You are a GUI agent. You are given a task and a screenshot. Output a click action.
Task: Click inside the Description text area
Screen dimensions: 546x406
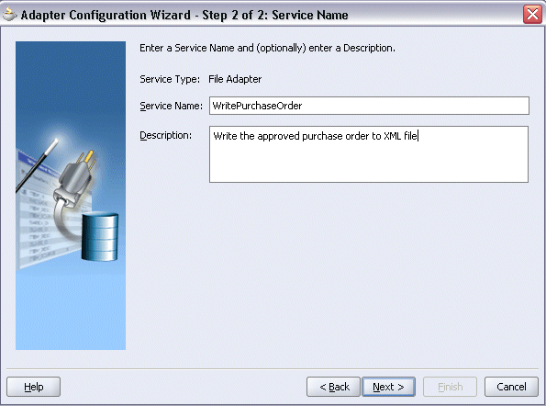pyautogui.click(x=369, y=154)
